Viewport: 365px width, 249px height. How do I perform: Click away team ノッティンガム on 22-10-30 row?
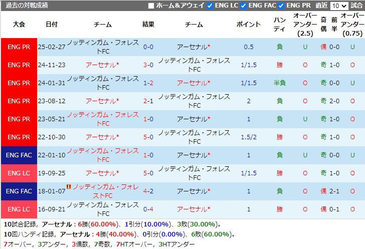coord(194,137)
